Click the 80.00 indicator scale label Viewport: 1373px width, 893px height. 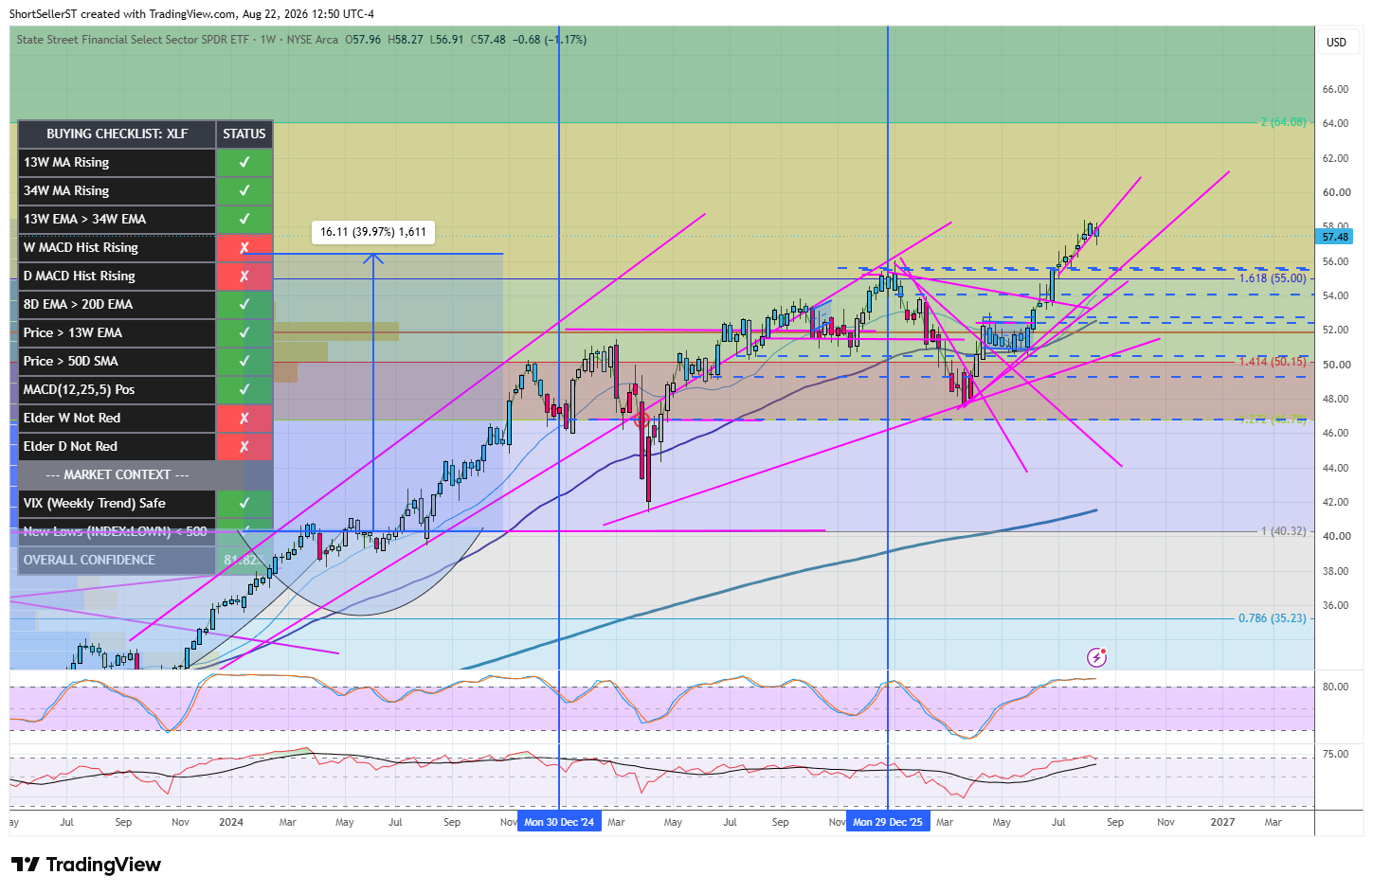click(1335, 687)
